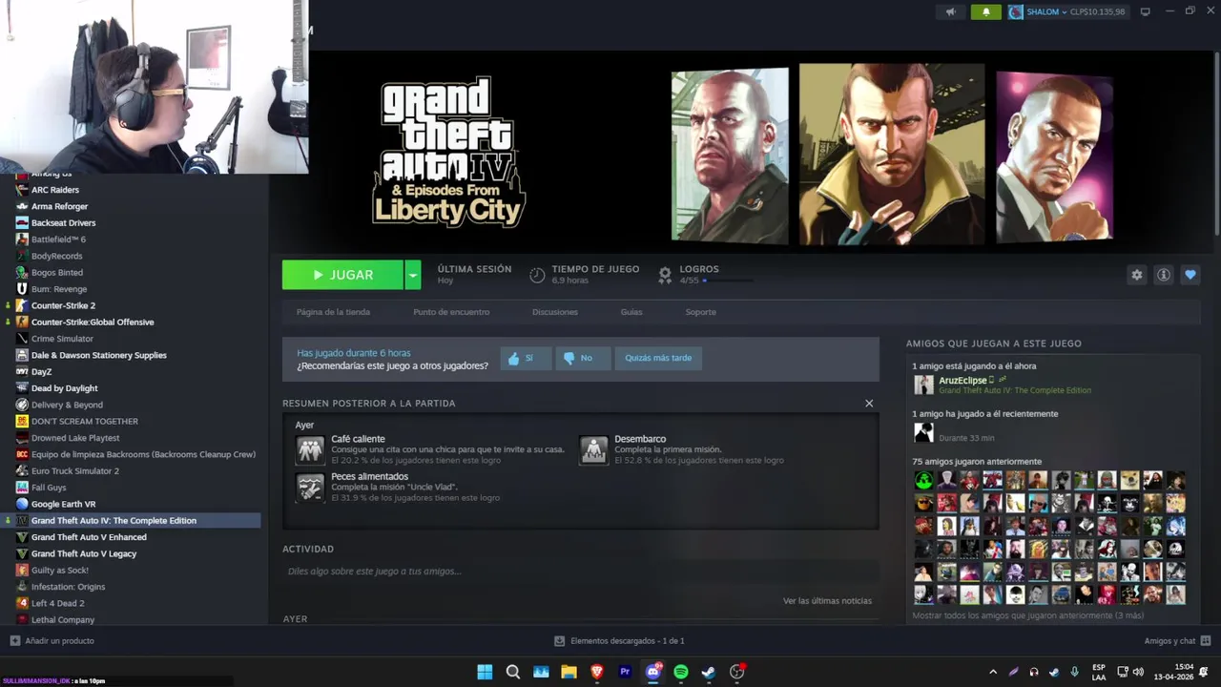Show game info circle icon
Image resolution: width=1221 pixels, height=687 pixels.
coord(1164,275)
